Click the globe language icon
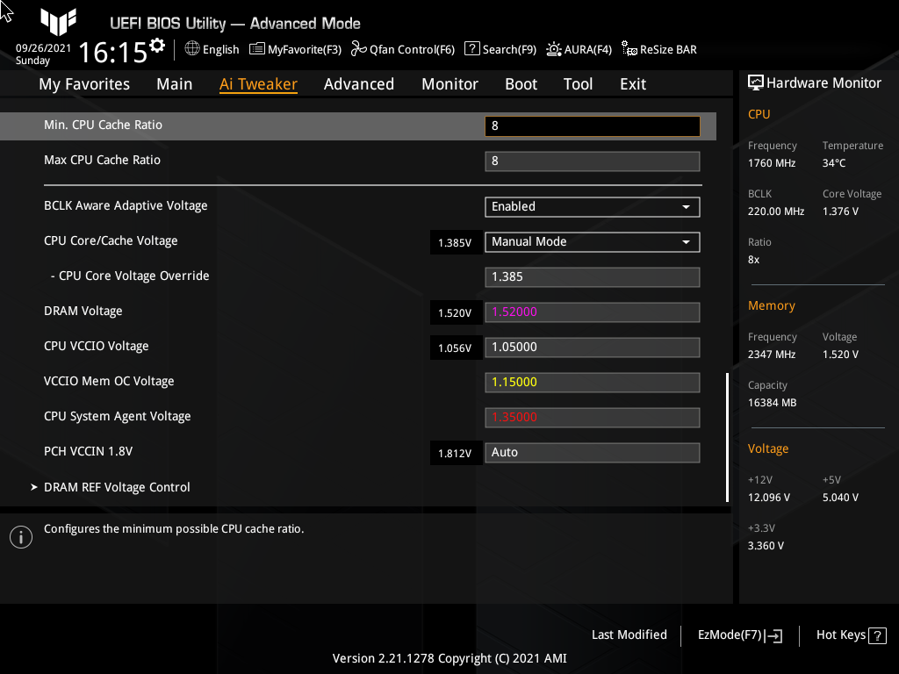The image size is (899, 674). [x=192, y=49]
